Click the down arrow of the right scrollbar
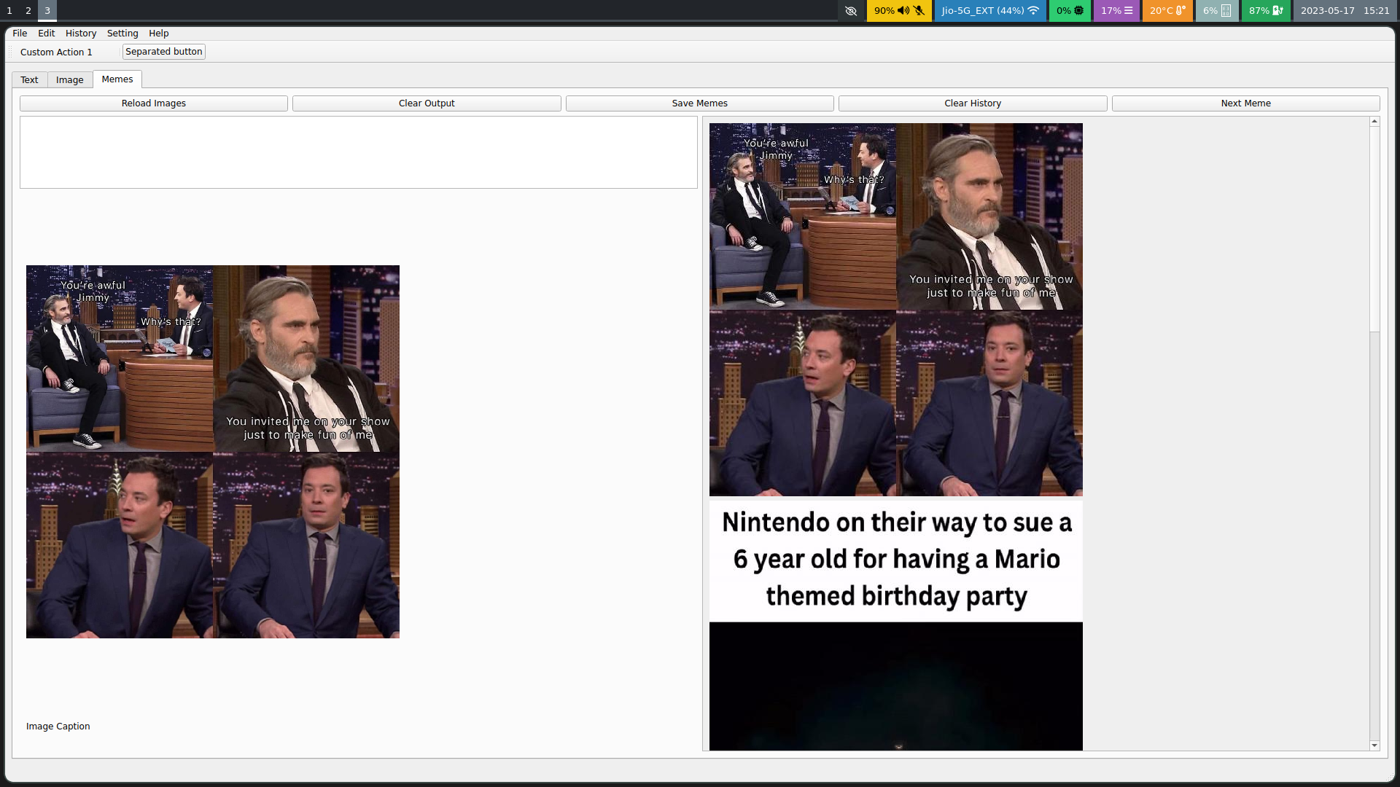Viewport: 1400px width, 787px height. pos(1374,746)
